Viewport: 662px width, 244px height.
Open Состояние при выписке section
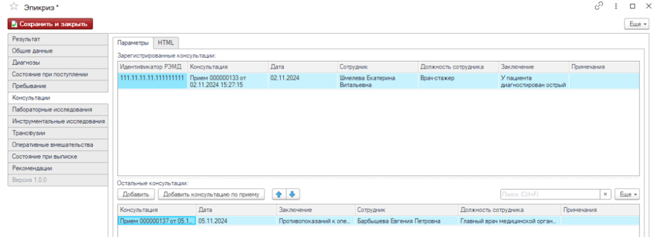click(x=58, y=157)
